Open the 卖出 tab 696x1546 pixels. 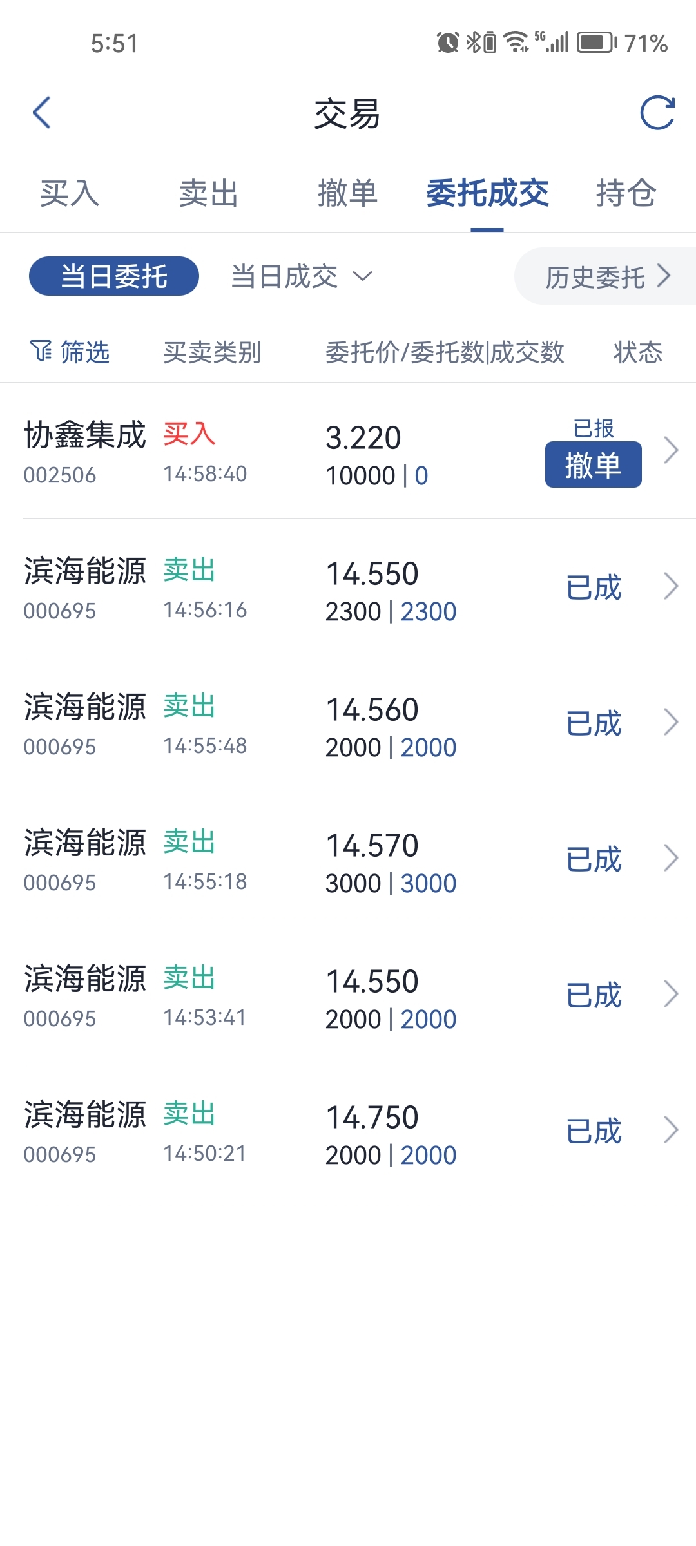coord(209,193)
